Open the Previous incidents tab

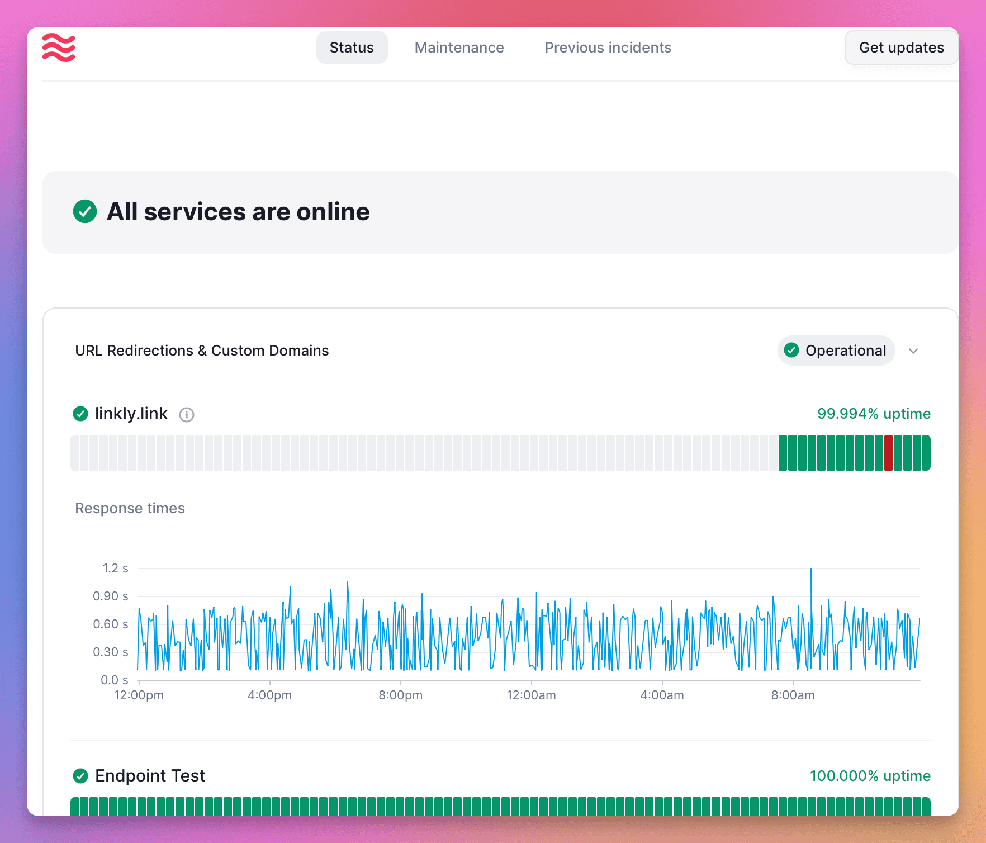coord(608,48)
